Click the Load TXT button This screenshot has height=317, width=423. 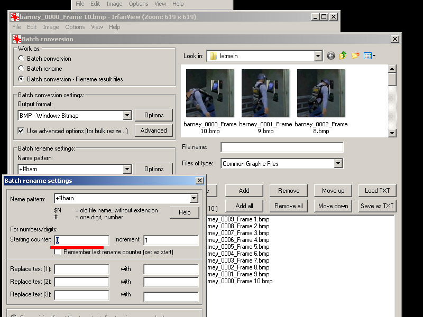(x=378, y=191)
